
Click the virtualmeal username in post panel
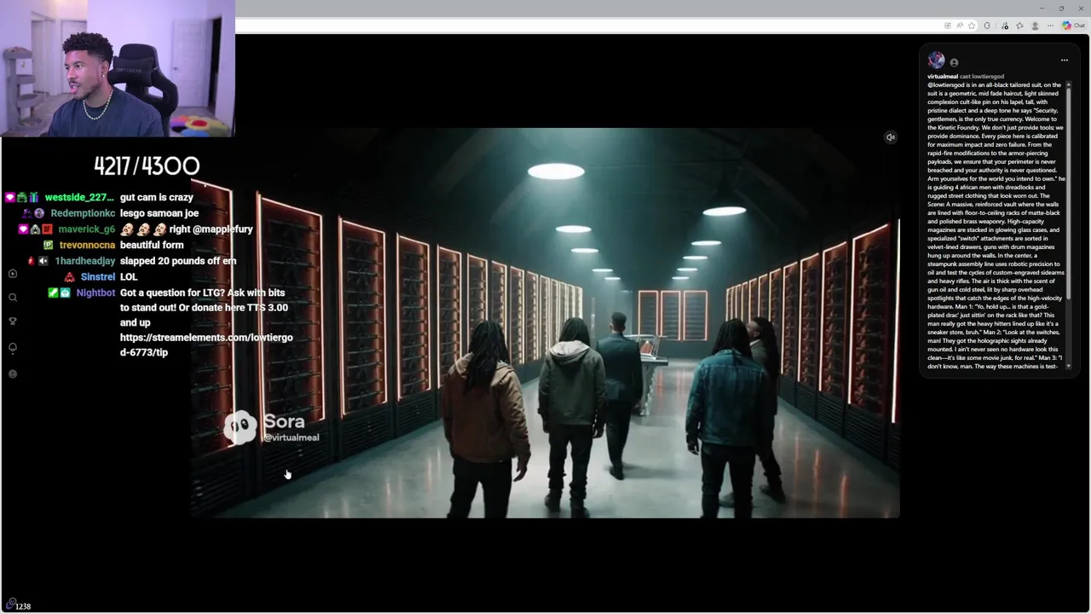point(943,76)
